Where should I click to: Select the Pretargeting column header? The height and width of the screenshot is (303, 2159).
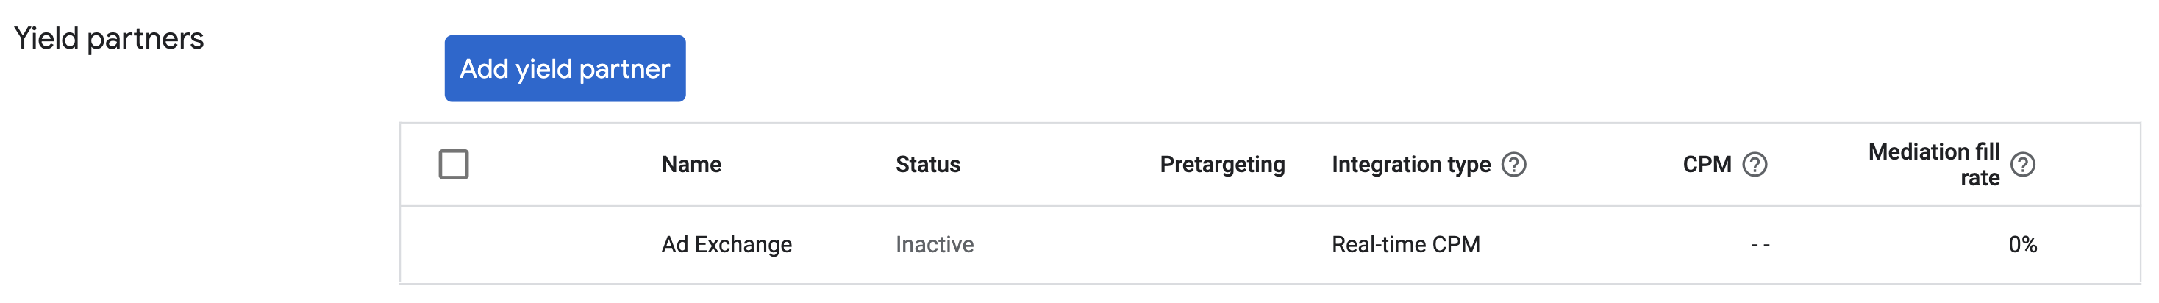pos(1221,165)
